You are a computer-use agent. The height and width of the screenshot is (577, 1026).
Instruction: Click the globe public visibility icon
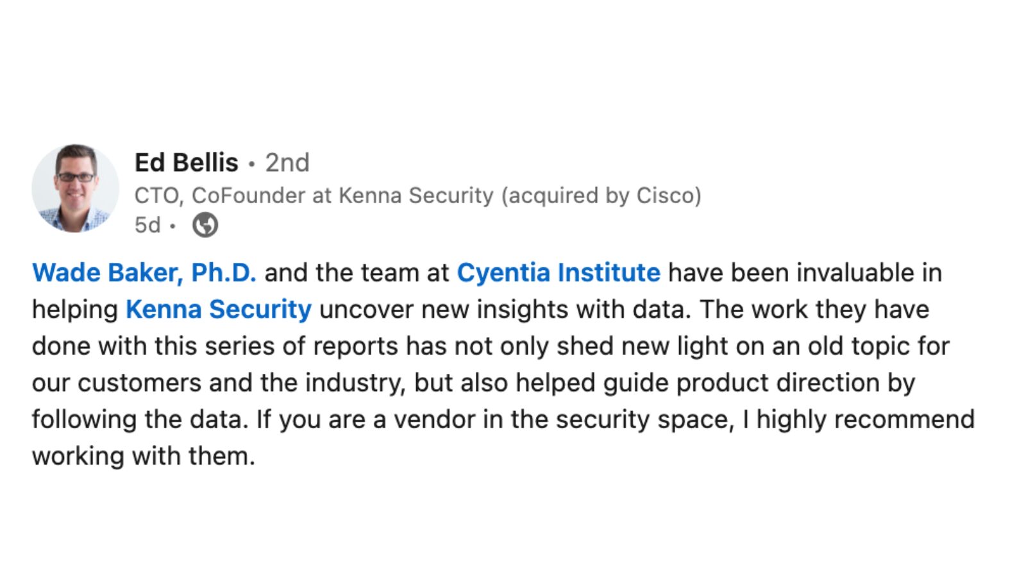205,225
